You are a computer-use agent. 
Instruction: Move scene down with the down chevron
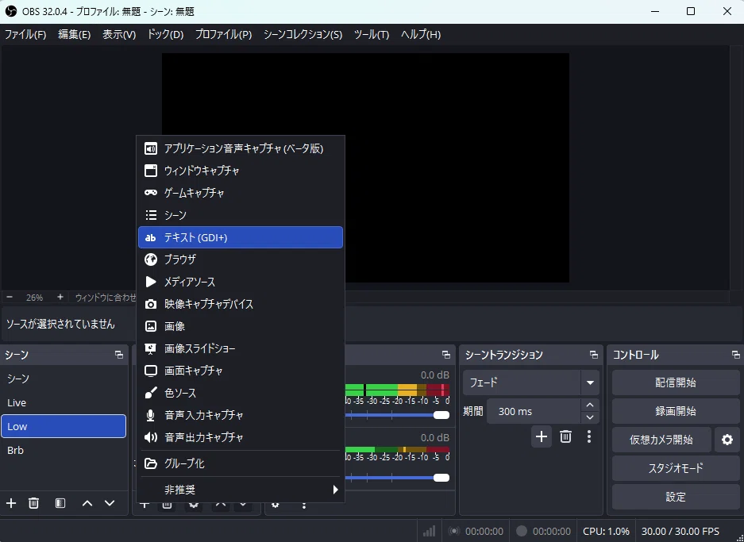coord(110,503)
